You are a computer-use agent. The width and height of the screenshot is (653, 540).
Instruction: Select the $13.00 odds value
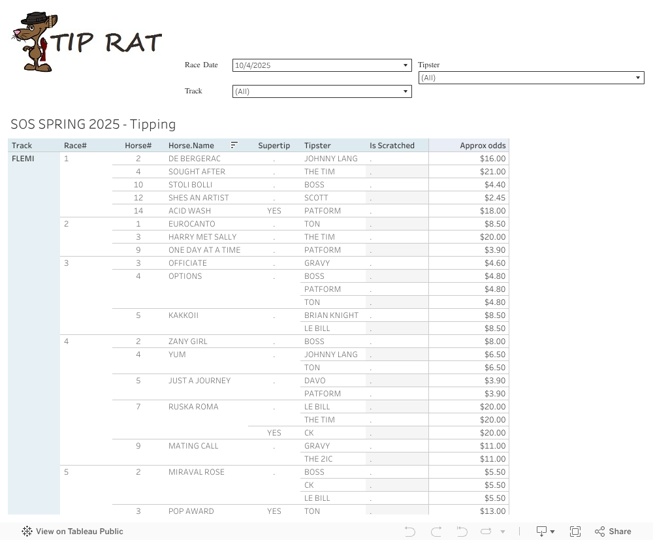click(x=492, y=511)
